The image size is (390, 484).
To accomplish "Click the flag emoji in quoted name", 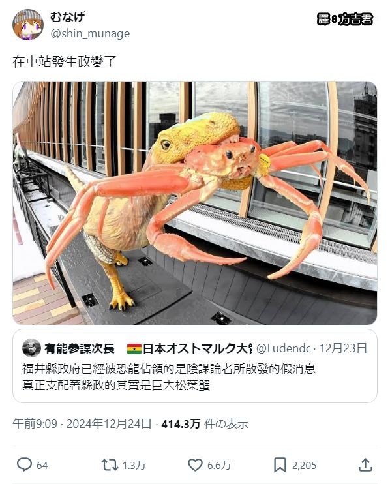I will 134,349.
